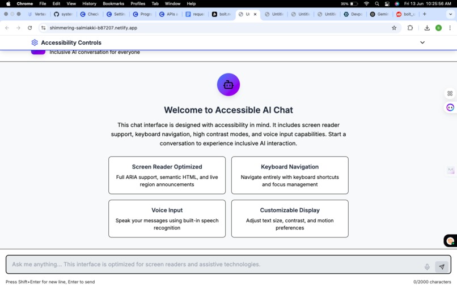Image resolution: width=457 pixels, height=285 pixels.
Task: Click the '0/2000 characters' counter text
Action: [x=432, y=282]
